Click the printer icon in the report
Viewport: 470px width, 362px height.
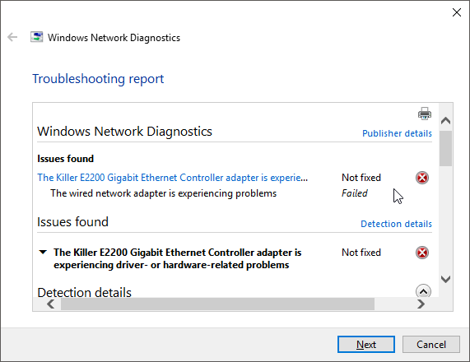point(425,114)
